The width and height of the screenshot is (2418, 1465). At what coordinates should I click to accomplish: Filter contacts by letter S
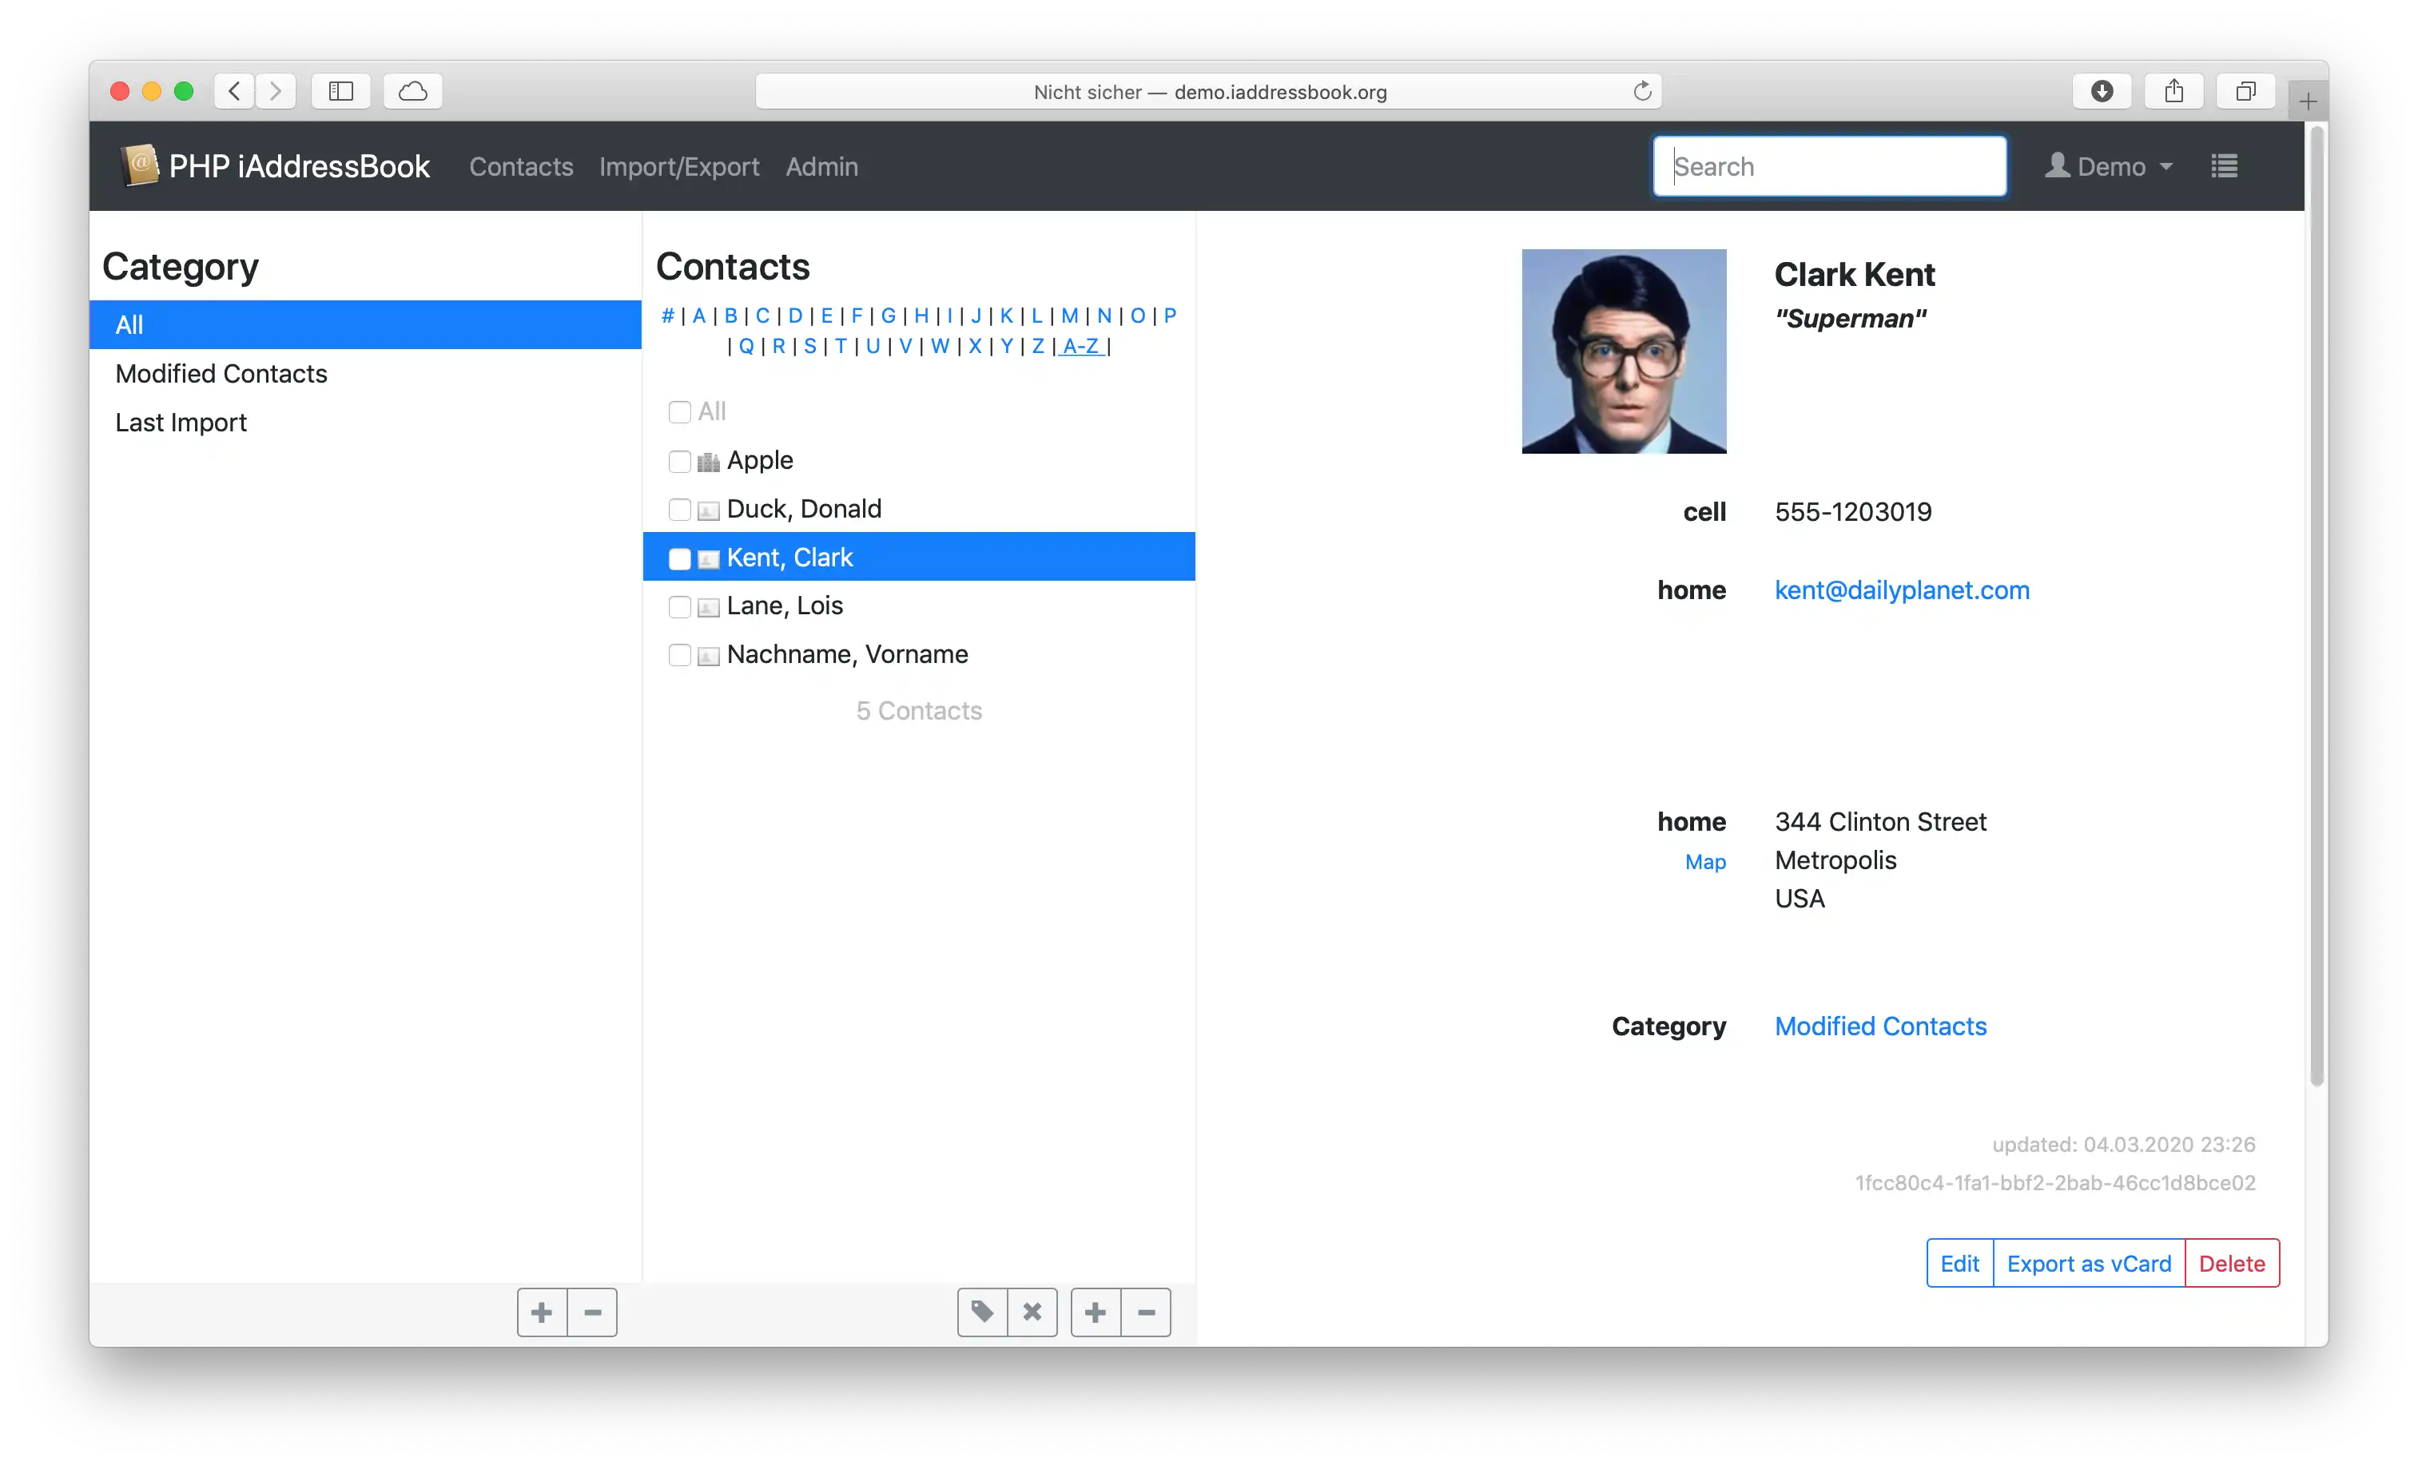pos(809,345)
